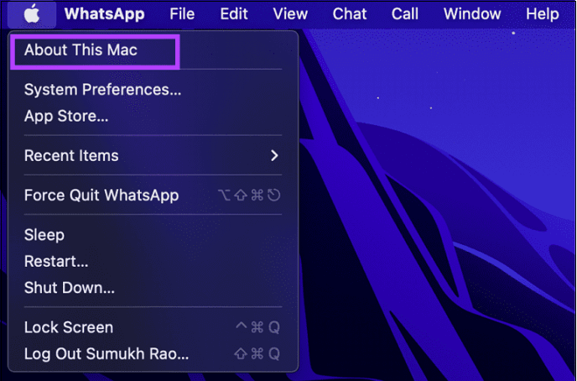
Task: Expand the Recent Items submenu
Action: coord(153,156)
